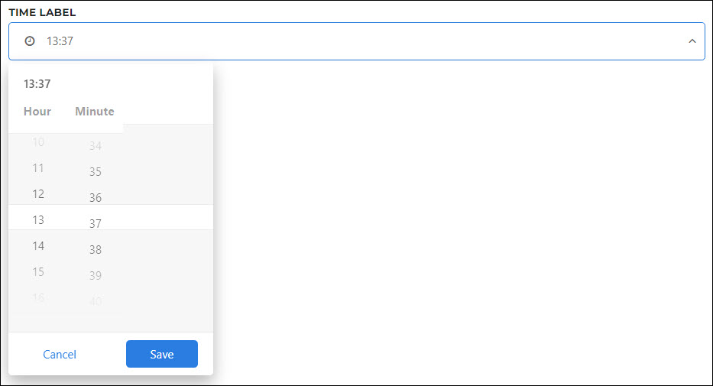Choose hour 10 at the top of the list

tap(38, 142)
